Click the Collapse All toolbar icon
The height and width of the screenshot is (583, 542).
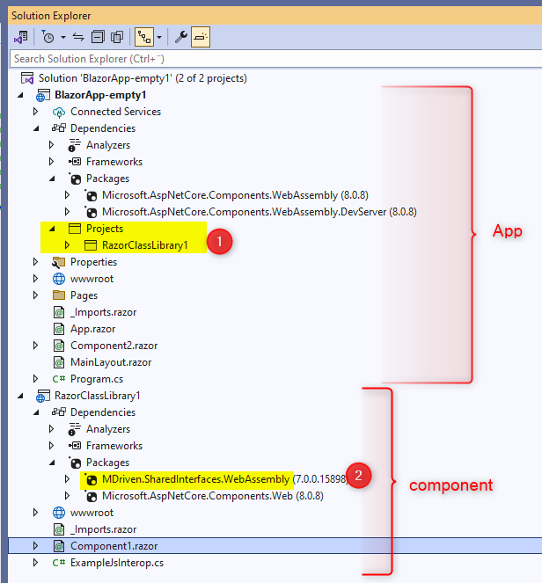(98, 37)
